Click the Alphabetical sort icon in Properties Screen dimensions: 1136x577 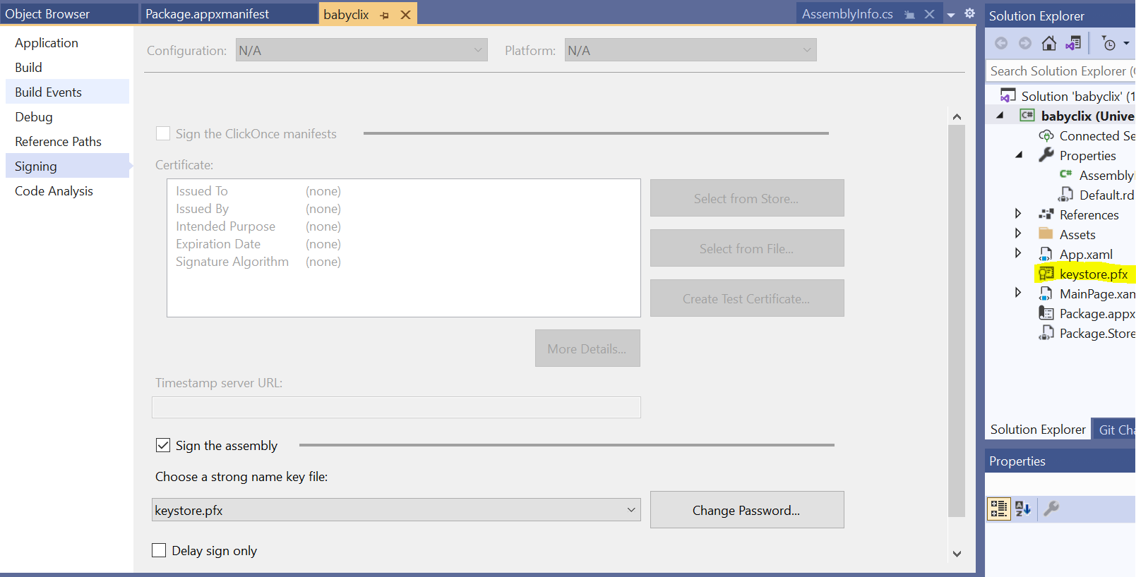1023,509
